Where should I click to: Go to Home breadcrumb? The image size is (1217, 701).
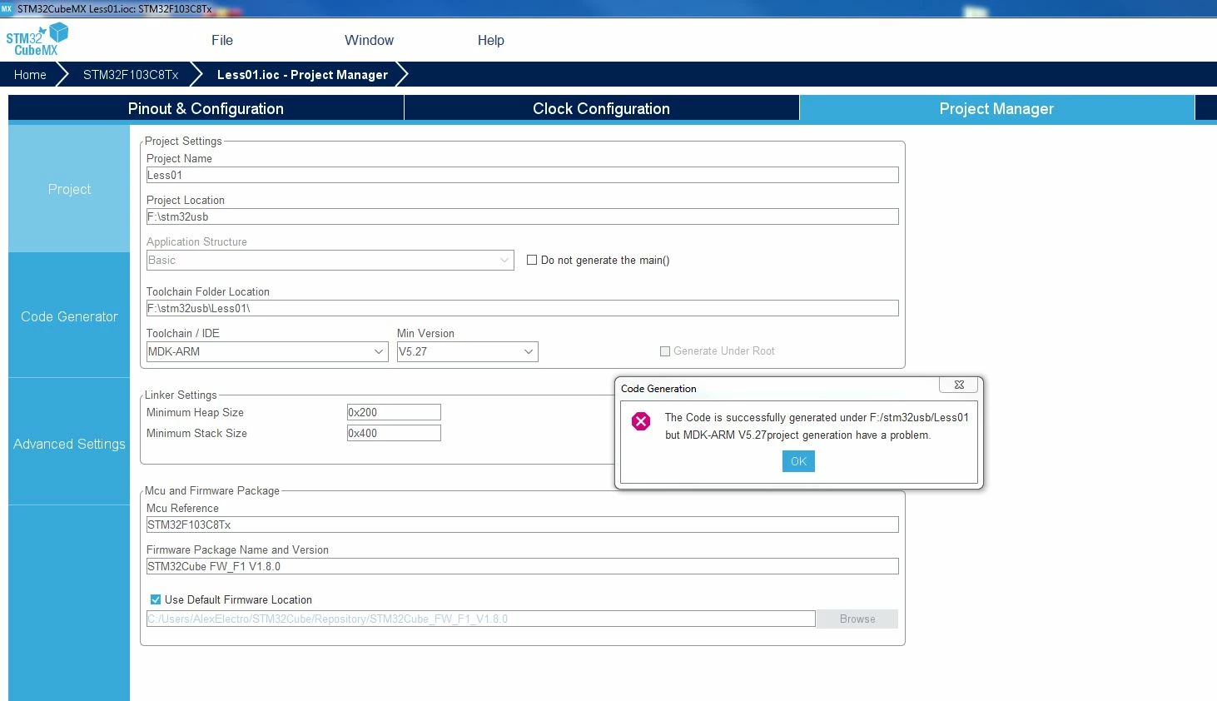[x=30, y=74]
